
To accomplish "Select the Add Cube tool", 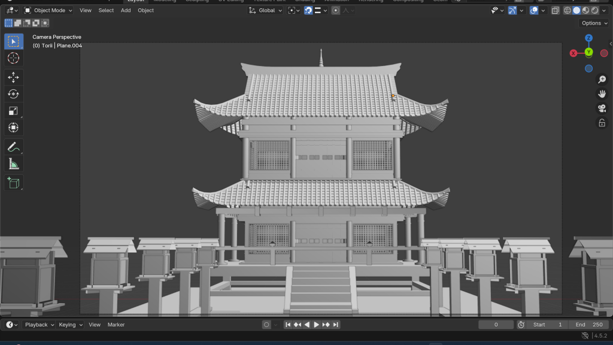I will 13,183.
